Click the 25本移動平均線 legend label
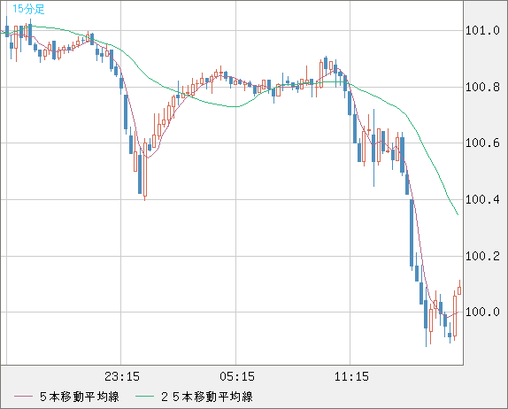The height and width of the screenshot is (409, 508). [207, 397]
